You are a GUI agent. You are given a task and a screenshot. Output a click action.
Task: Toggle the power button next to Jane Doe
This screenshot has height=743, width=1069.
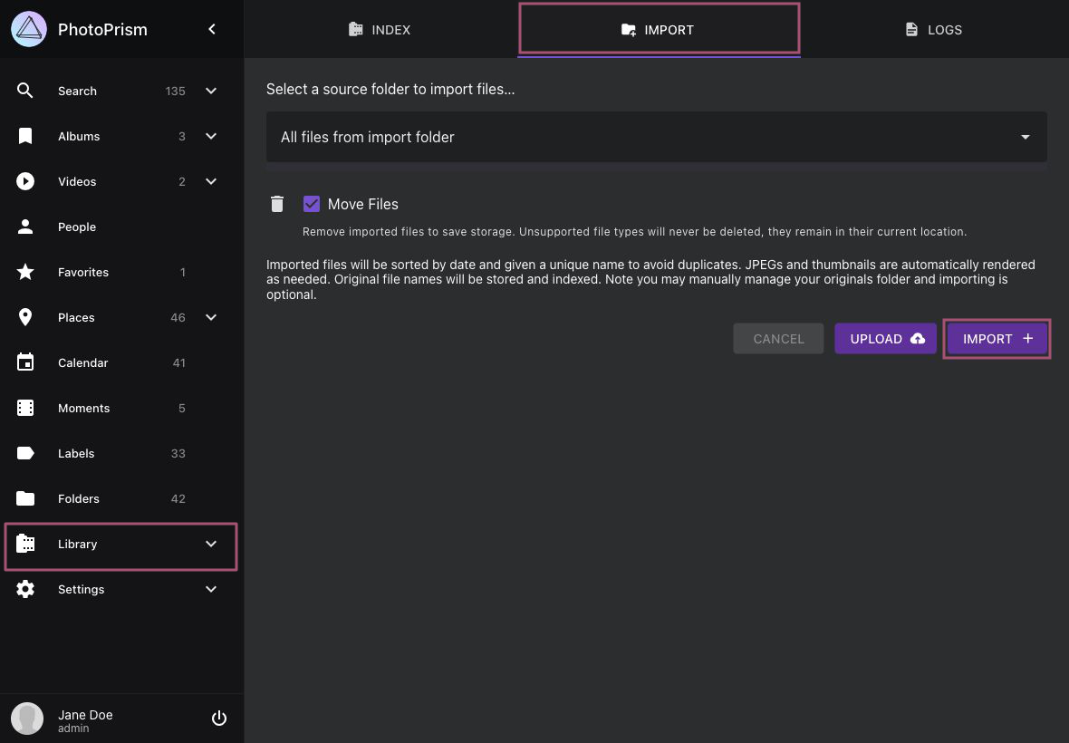218,718
